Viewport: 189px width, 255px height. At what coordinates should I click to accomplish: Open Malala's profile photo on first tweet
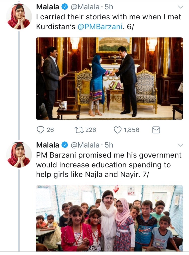pyautogui.click(x=19, y=16)
